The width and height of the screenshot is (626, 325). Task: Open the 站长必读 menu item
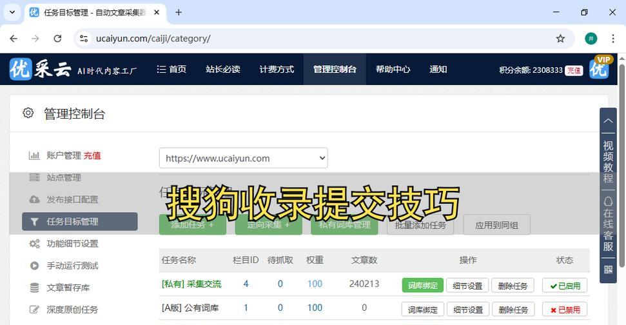click(223, 69)
